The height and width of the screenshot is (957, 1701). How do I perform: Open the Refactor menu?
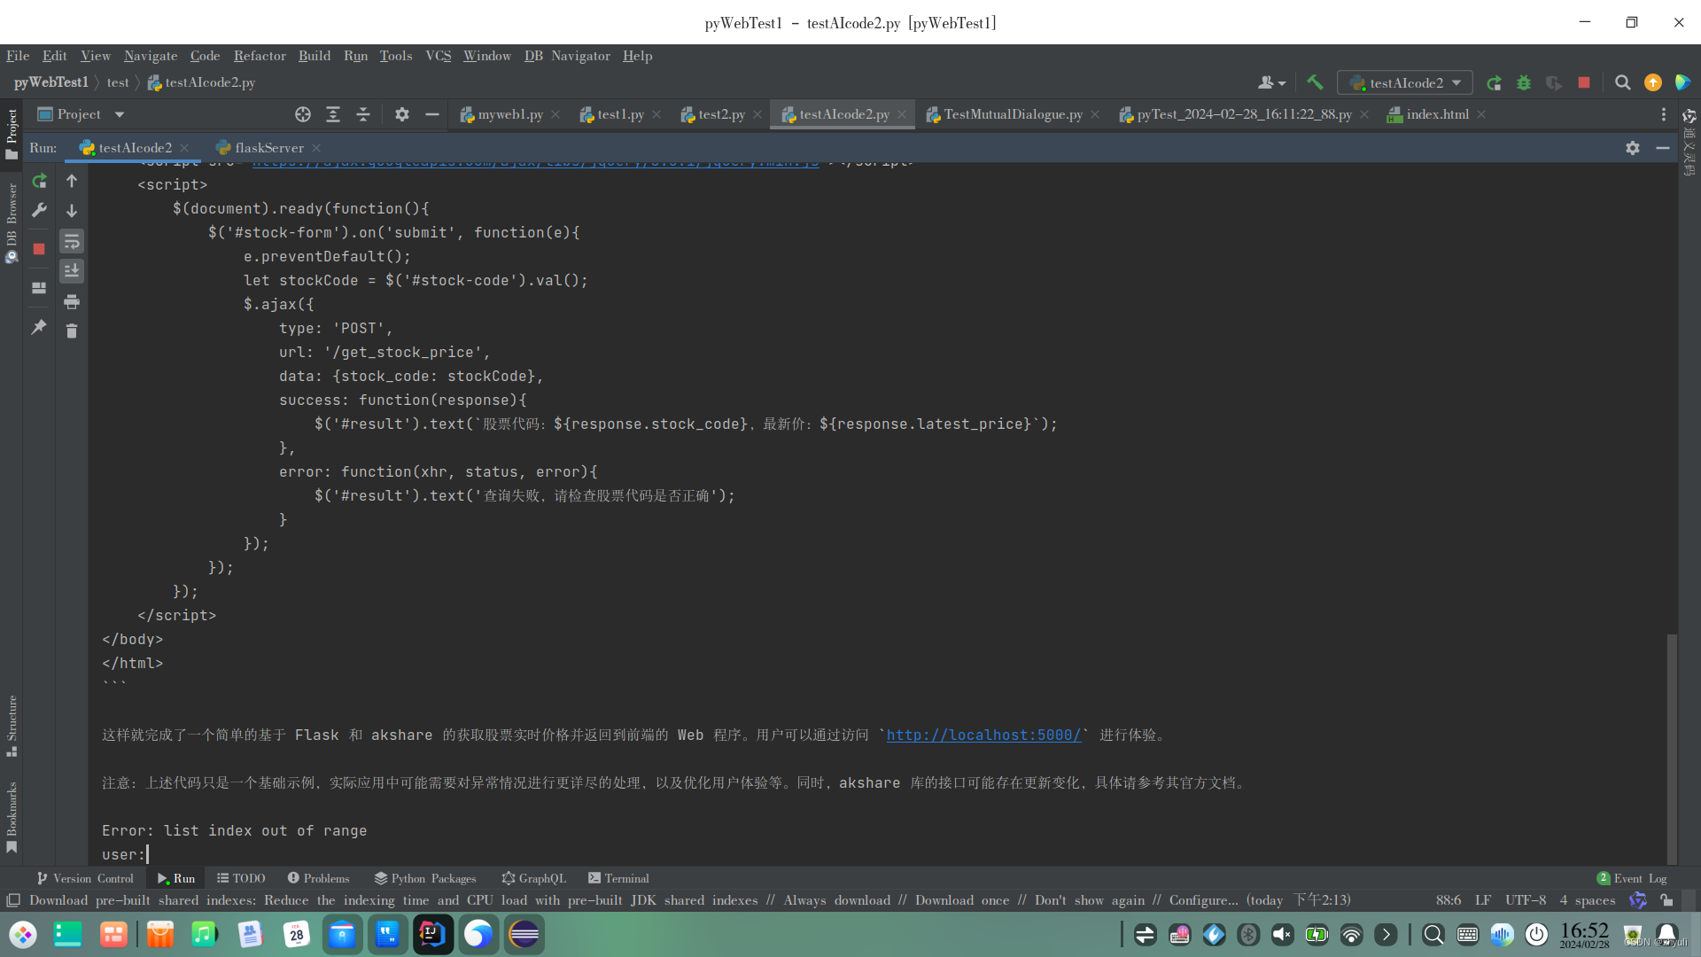point(259,56)
